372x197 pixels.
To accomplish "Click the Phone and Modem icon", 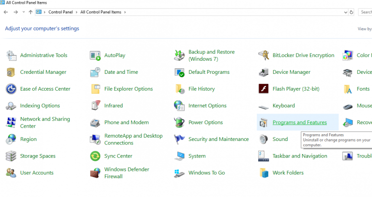I will pyautogui.click(x=95, y=123).
